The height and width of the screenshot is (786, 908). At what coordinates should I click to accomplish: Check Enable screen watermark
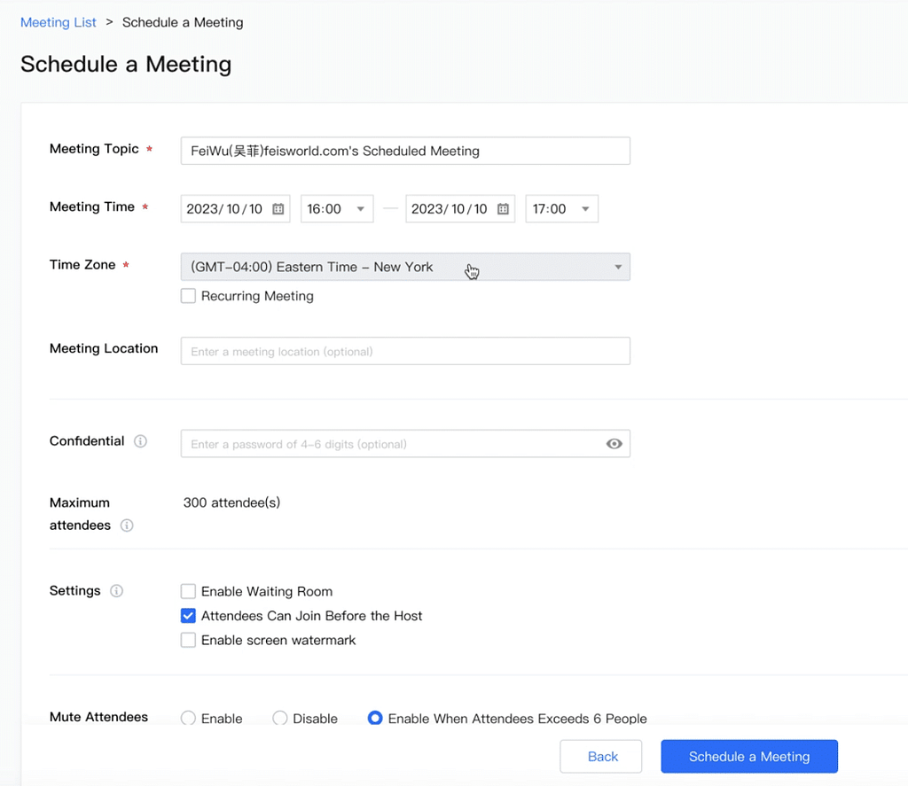[188, 640]
